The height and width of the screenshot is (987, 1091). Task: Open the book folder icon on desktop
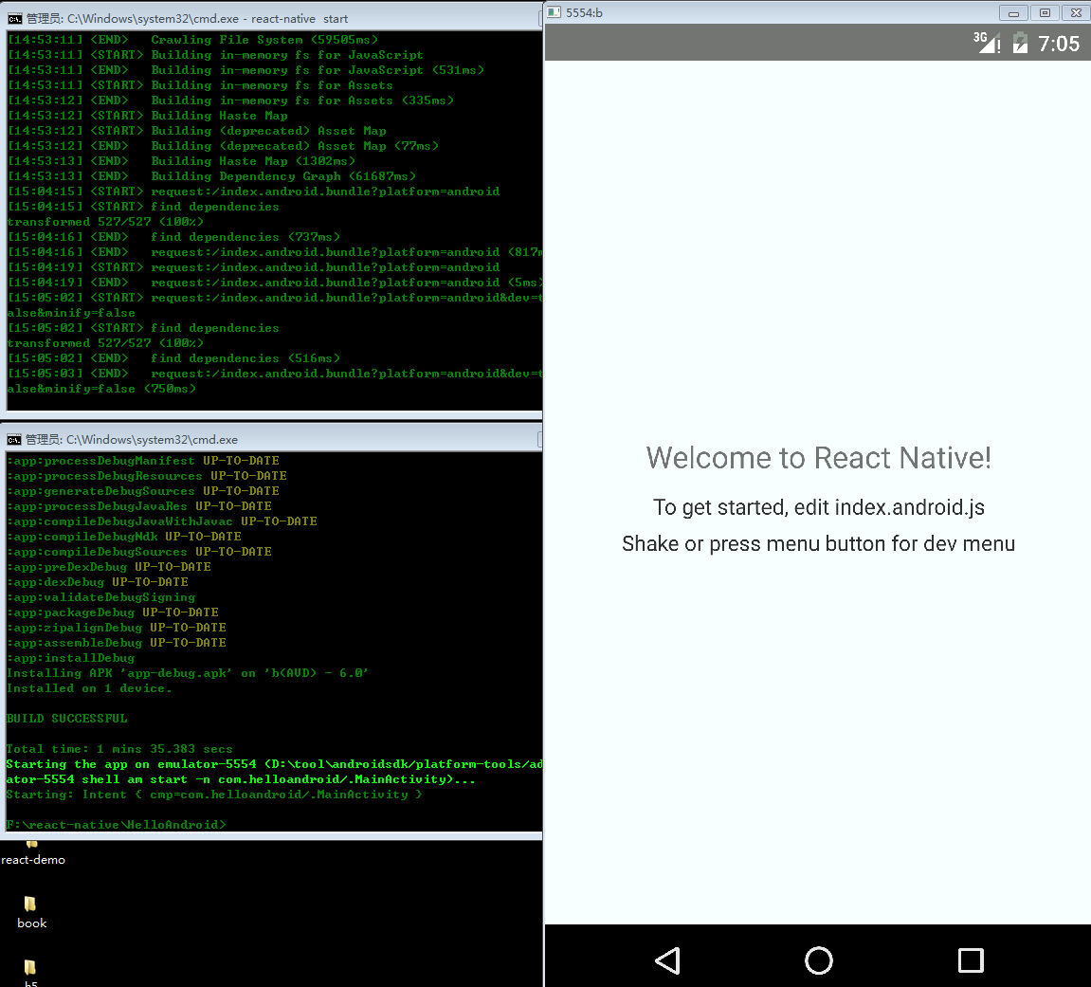pyautogui.click(x=30, y=904)
